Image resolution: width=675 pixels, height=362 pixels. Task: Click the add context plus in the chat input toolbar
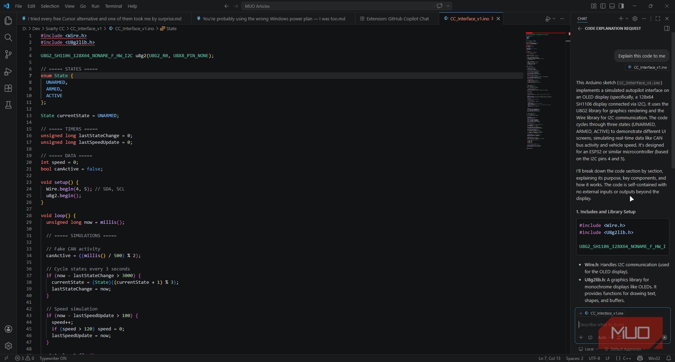point(581,337)
